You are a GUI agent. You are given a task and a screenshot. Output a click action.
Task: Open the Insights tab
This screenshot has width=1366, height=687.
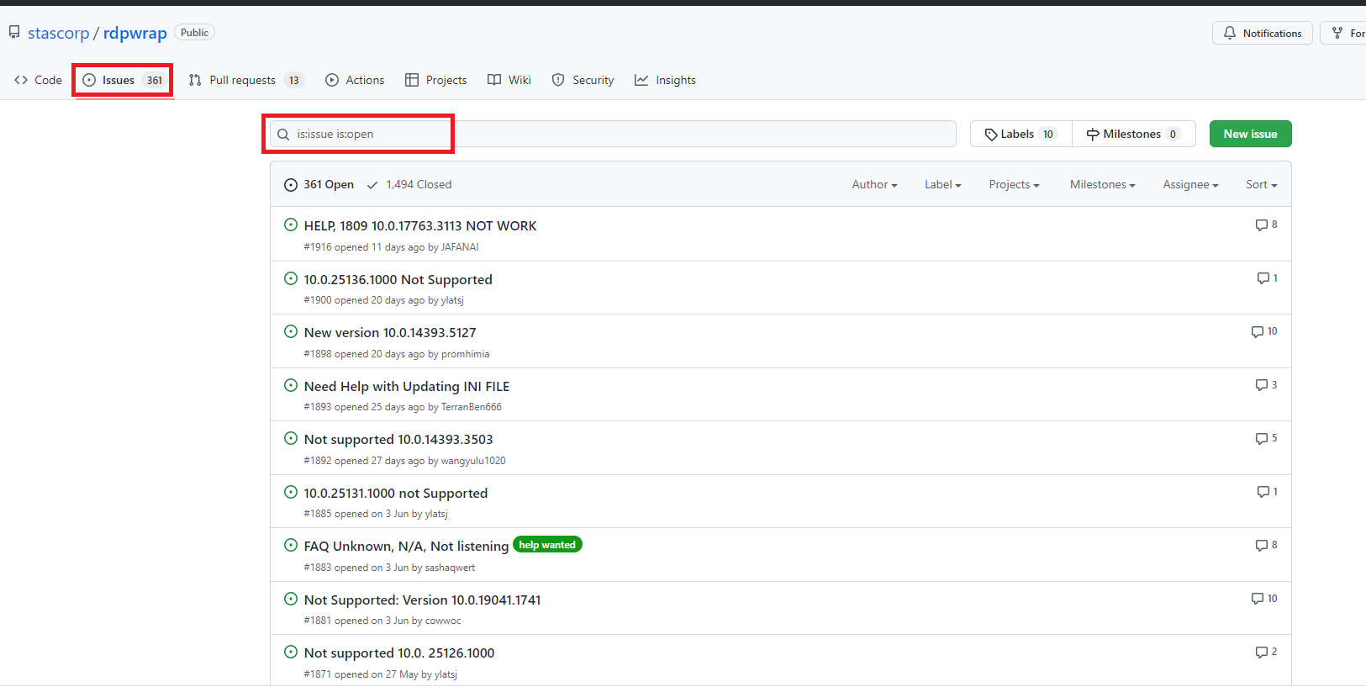coord(665,80)
